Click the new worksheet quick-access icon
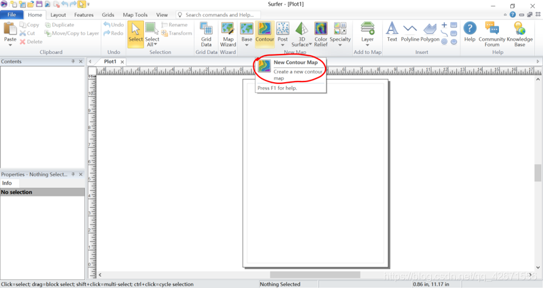This screenshot has width=543, height=288. [22, 4]
